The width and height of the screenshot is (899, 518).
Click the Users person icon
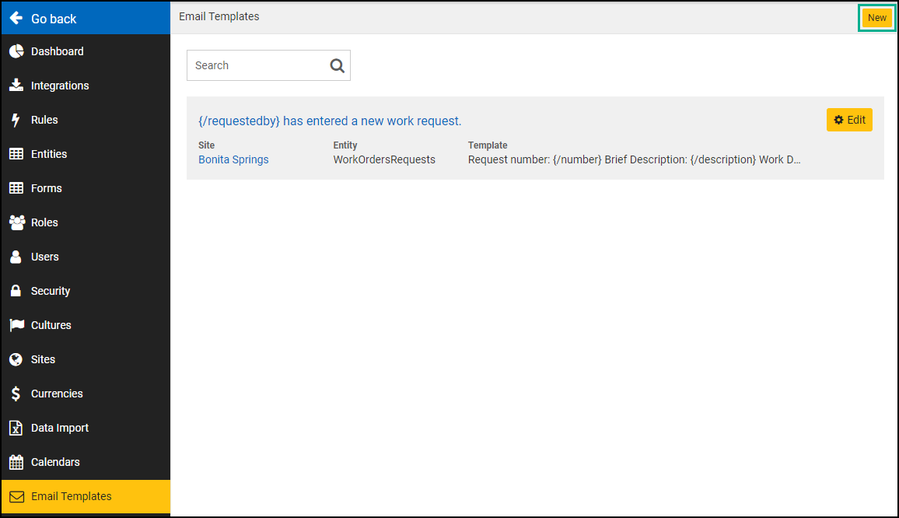pos(16,257)
